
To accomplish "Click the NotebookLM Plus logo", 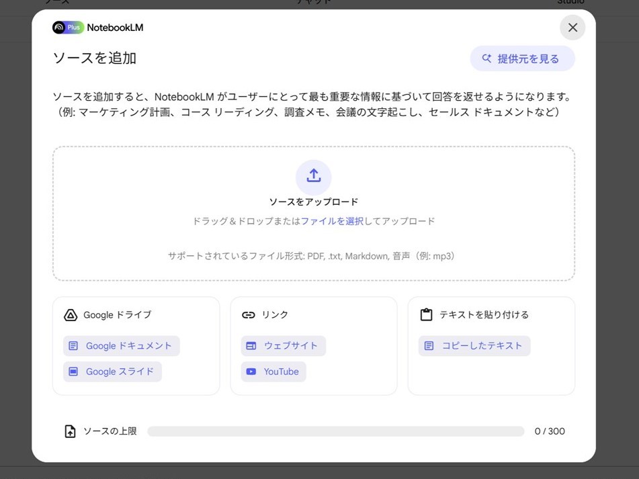I will 68,28.
